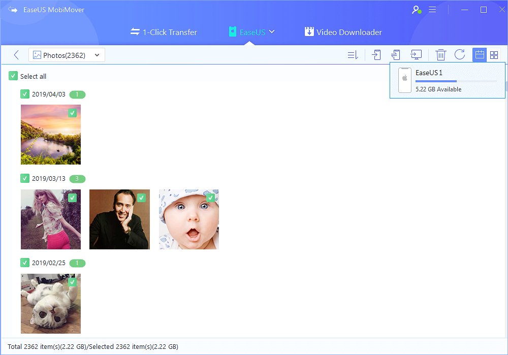Open the Video Downloader tab

(x=343, y=32)
